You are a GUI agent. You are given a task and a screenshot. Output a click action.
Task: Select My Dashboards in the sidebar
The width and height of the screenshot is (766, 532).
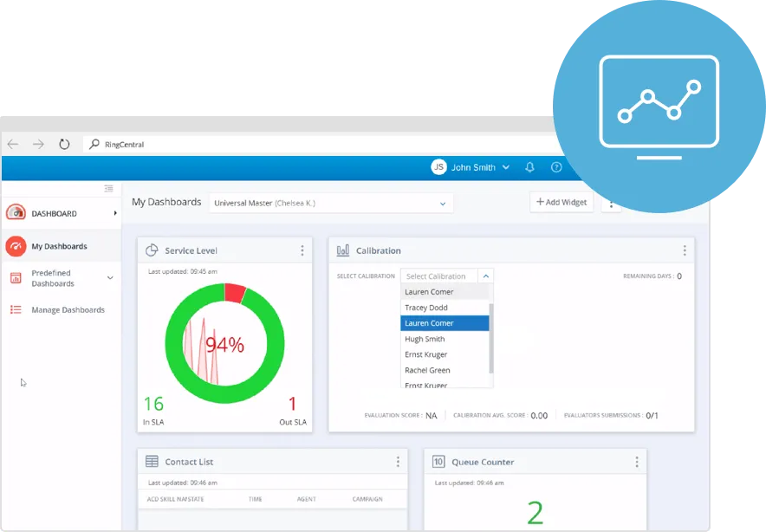(59, 246)
